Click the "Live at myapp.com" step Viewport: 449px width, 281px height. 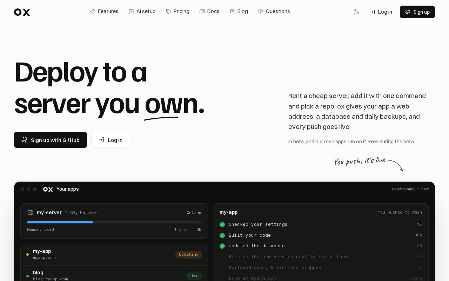click(x=253, y=279)
